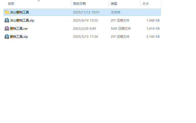196x123 pixels.
Task: Click the 2,140 KB size value
Action: [153, 36]
